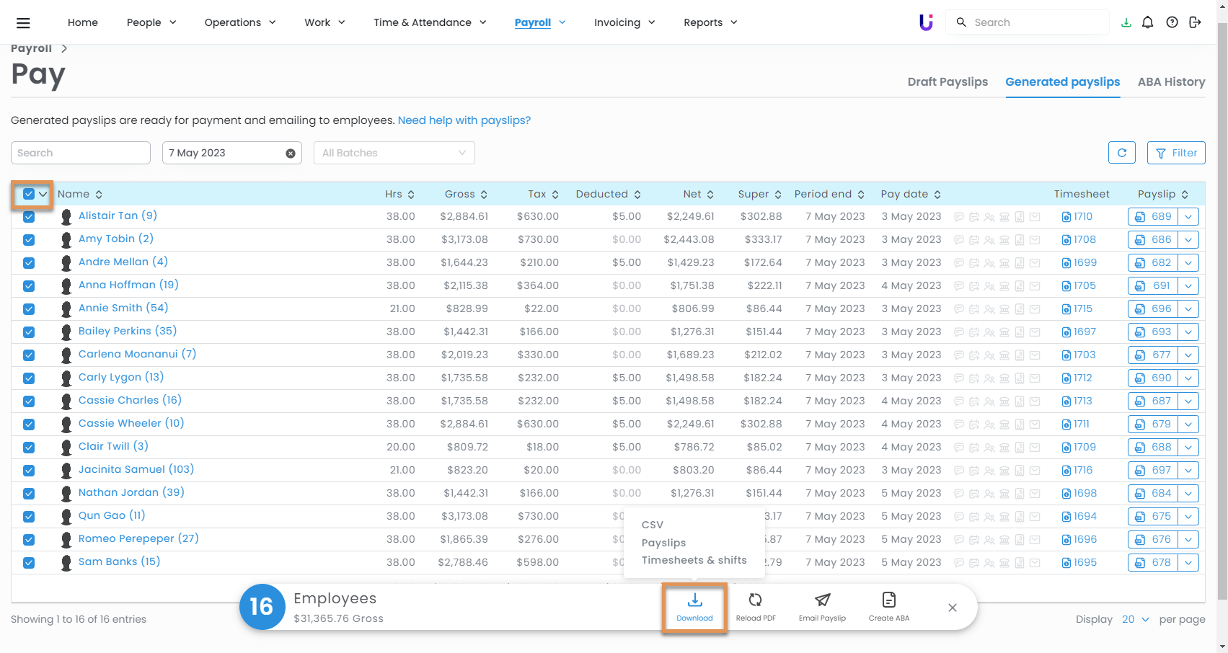This screenshot has width=1228, height=653.
Task: Click the Download icon in the action bar
Action: click(x=694, y=600)
